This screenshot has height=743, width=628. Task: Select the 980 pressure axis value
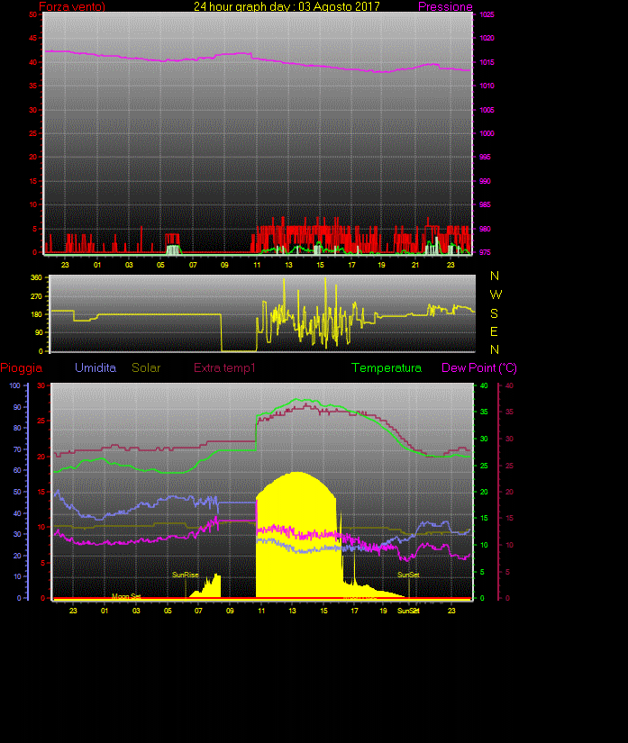point(485,229)
